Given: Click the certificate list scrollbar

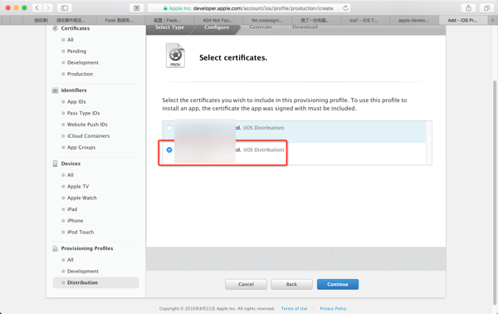Looking at the screenshot, I should 429,143.
